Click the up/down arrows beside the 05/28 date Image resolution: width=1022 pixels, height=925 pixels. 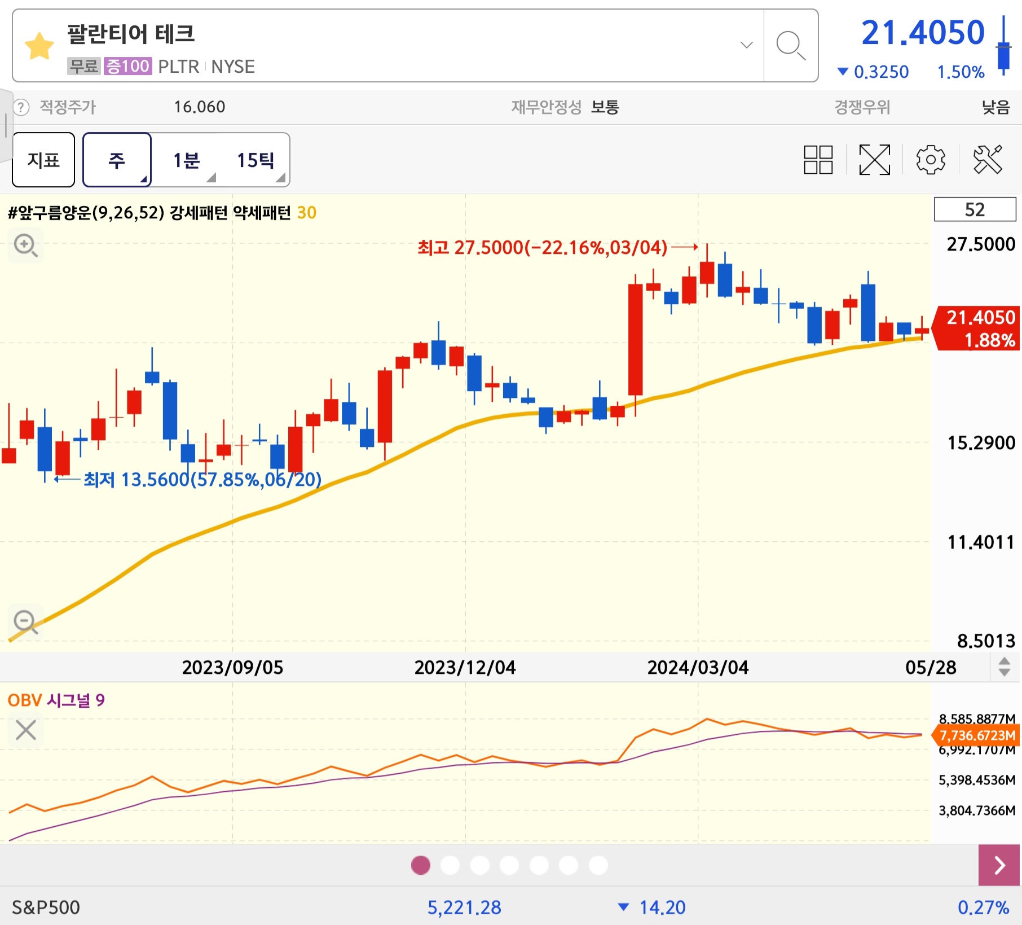click(1004, 667)
